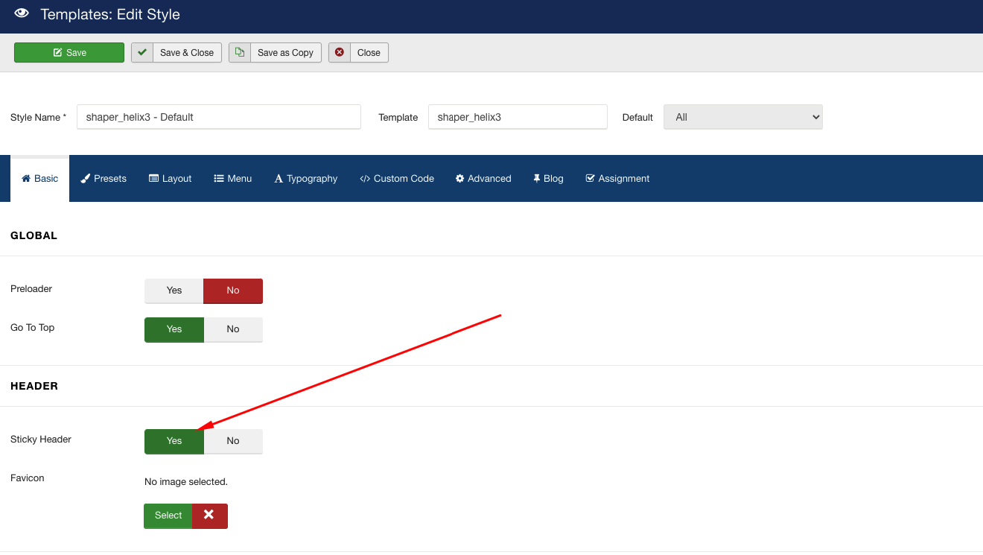Image resolution: width=983 pixels, height=555 pixels.
Task: Go to the Typography tab
Action: 306,179
